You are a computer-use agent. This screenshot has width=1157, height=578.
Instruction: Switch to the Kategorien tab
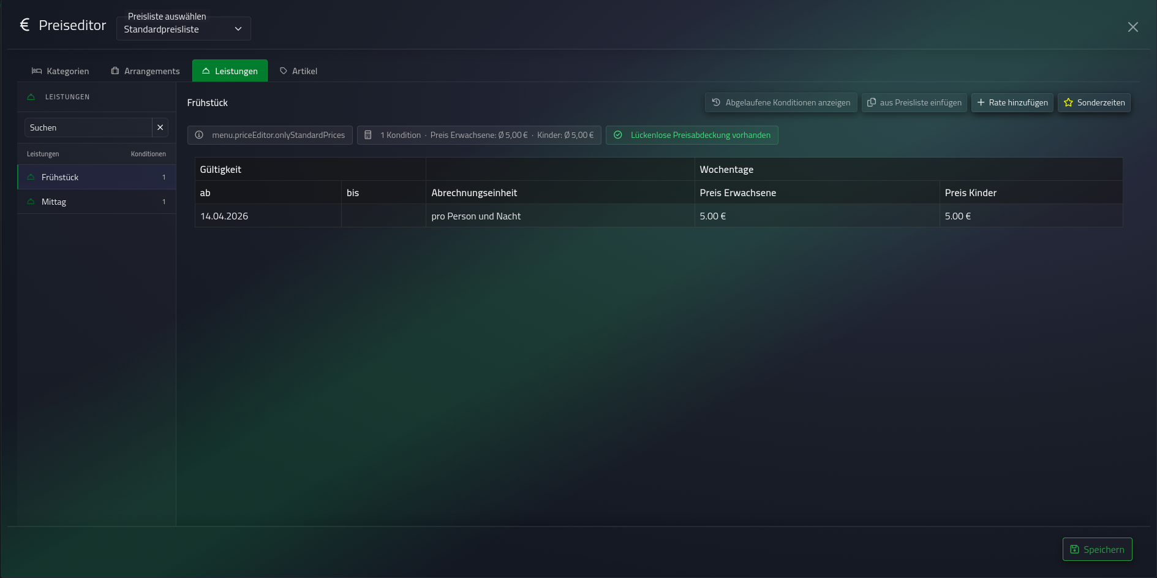coord(61,71)
